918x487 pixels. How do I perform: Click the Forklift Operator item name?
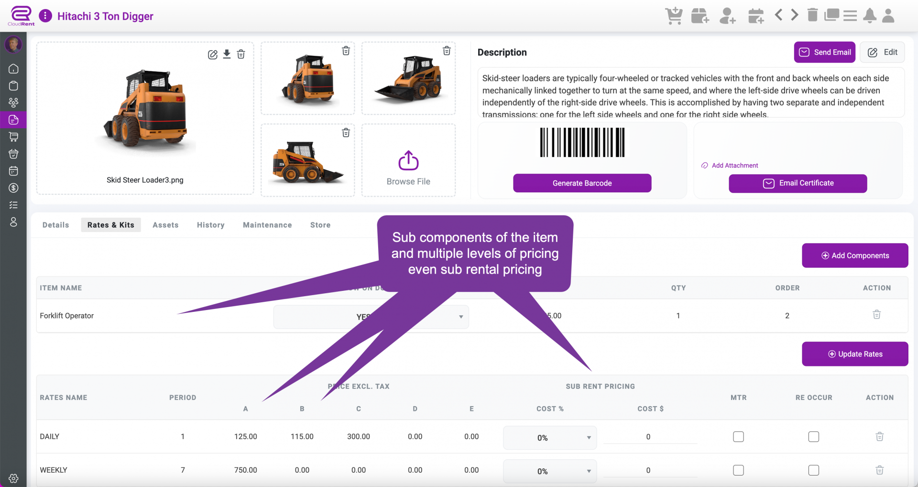click(x=66, y=316)
